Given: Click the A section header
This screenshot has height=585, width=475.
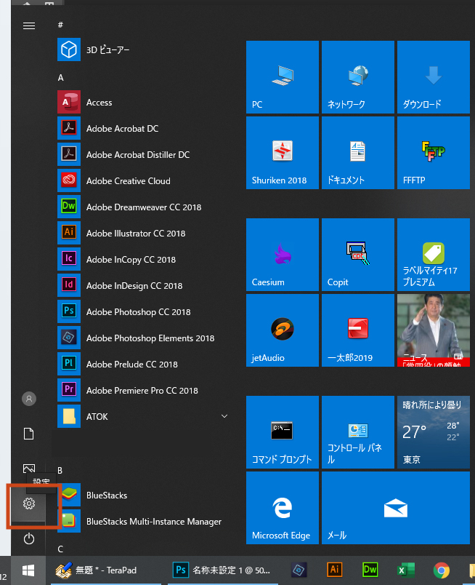Looking at the screenshot, I should (60, 78).
